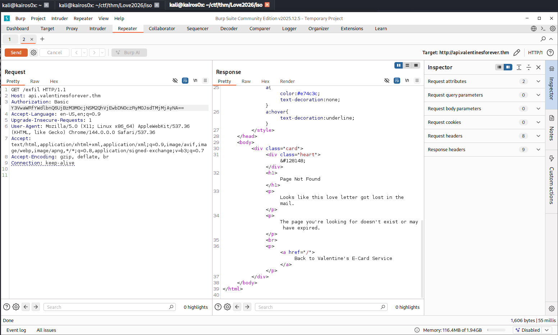Screen dimensions: 558x335
Task: Toggle line wrap in Response editor
Action: (x=397, y=80)
